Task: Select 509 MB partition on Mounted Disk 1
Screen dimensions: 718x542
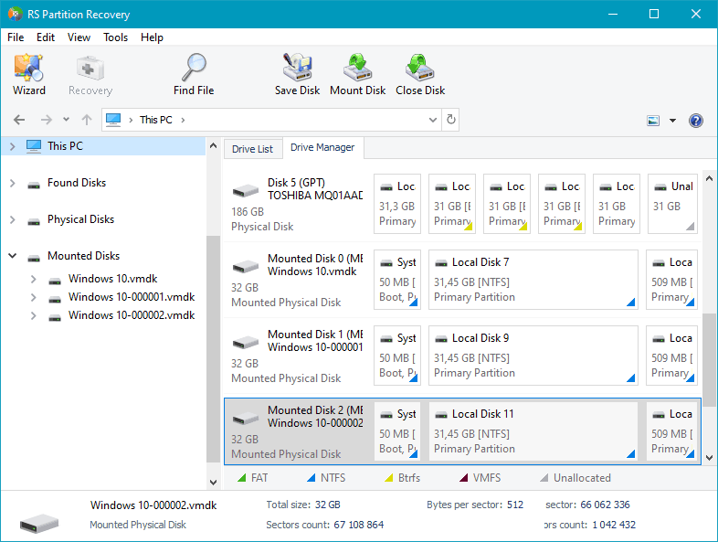Action: click(x=671, y=356)
